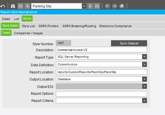
Task: Open the Packing Slip dropdown arrow
Action: [84, 6]
